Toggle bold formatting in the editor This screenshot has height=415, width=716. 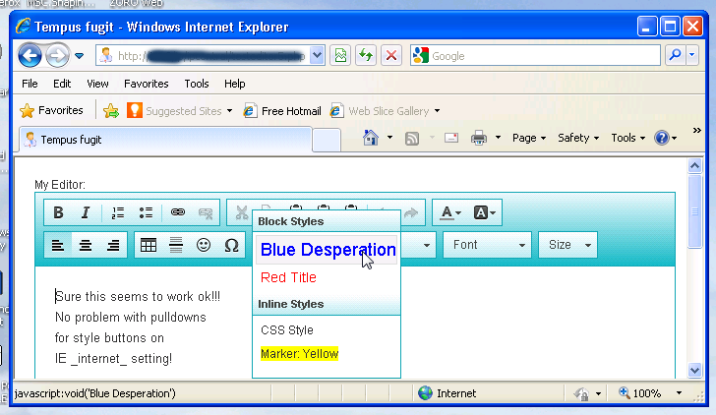(x=58, y=212)
